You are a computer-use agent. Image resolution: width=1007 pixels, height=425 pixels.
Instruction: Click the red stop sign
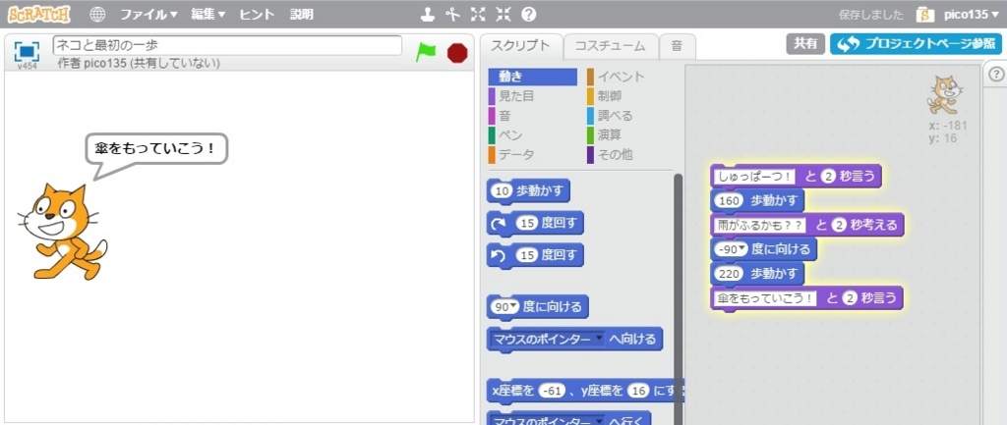click(457, 52)
